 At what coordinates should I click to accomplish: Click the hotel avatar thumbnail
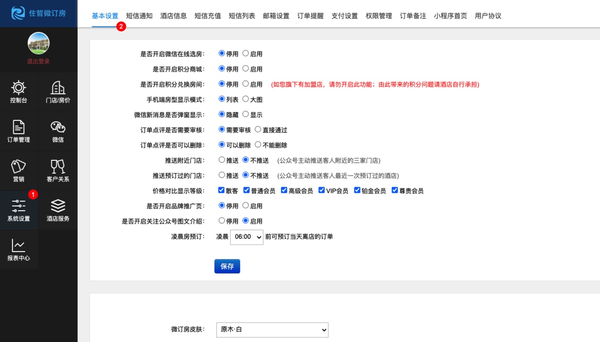coord(39,43)
